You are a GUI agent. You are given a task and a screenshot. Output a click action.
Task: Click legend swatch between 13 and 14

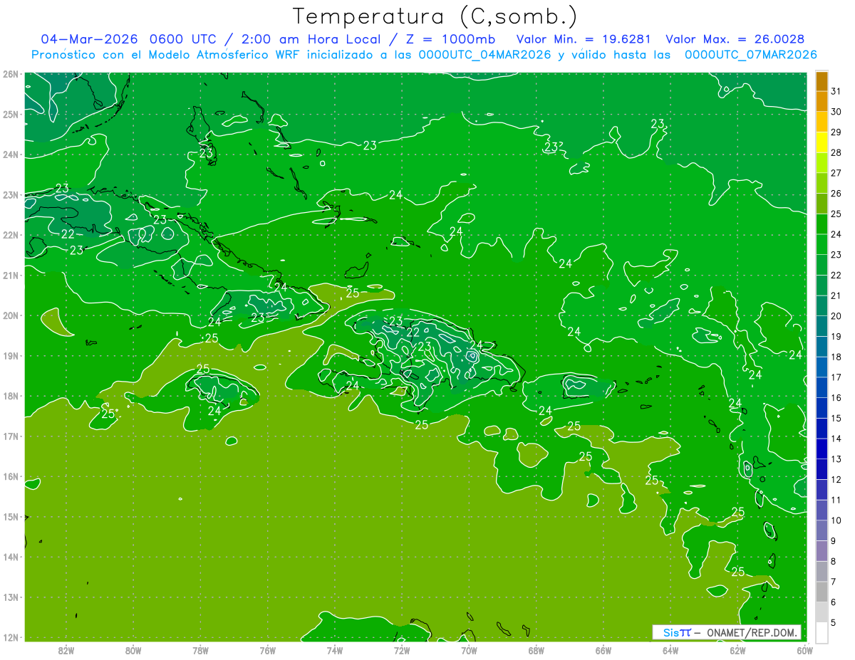pyautogui.click(x=822, y=449)
